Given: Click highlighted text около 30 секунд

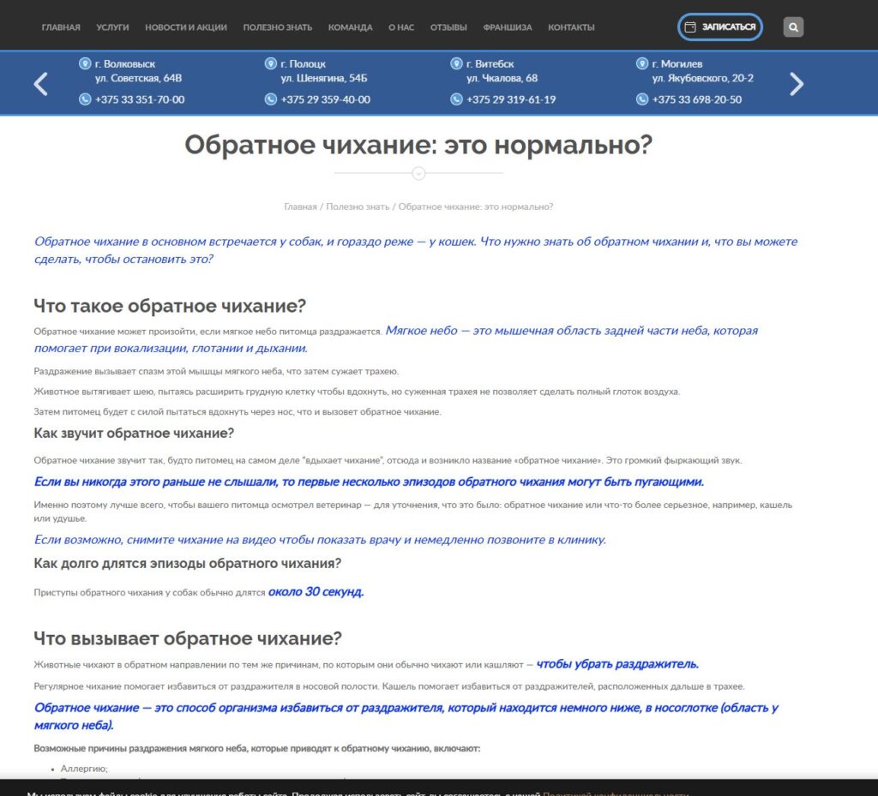Looking at the screenshot, I should point(316,592).
